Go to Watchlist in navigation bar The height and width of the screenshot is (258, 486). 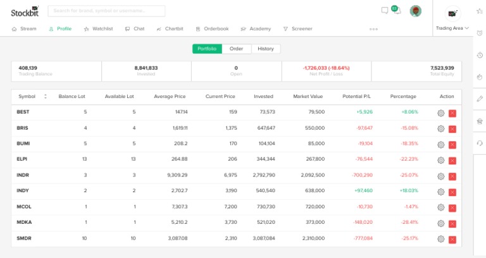(98, 28)
